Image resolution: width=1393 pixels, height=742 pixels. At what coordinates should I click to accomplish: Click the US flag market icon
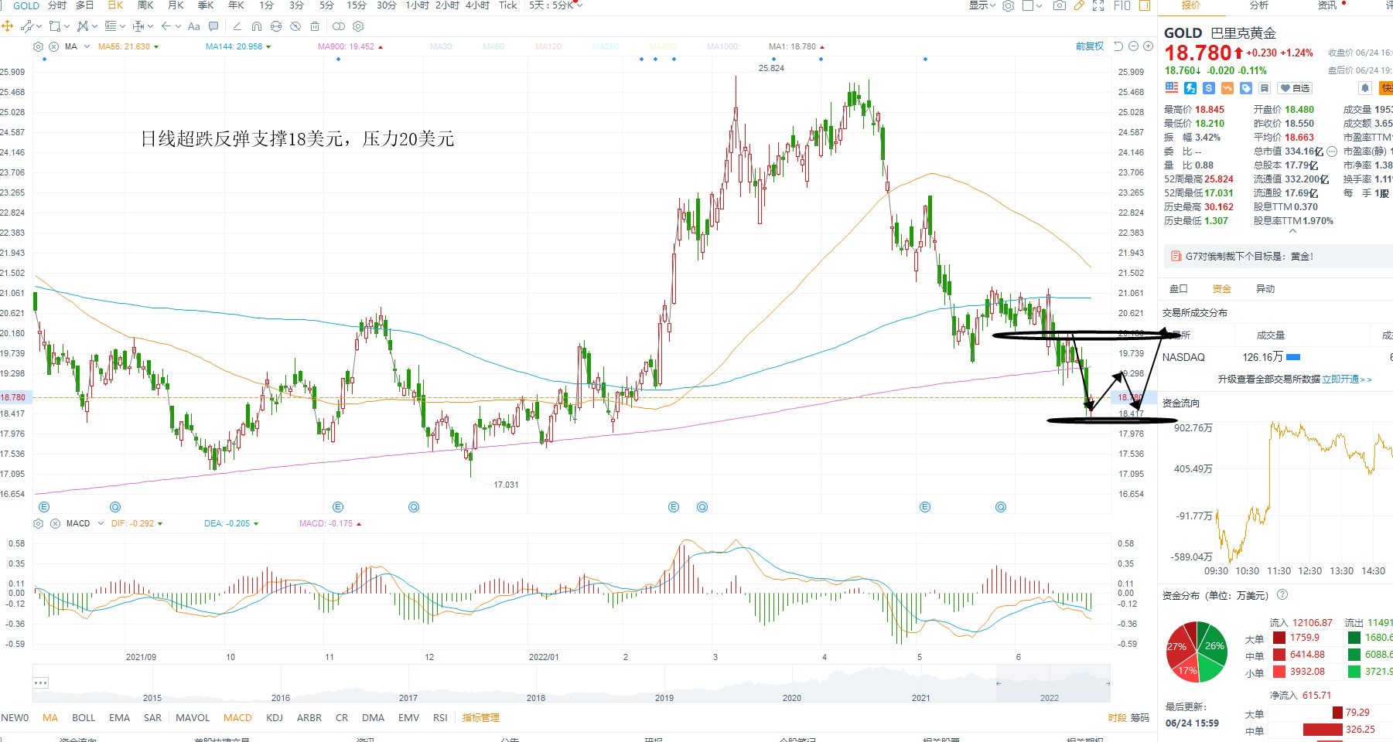tap(1172, 88)
